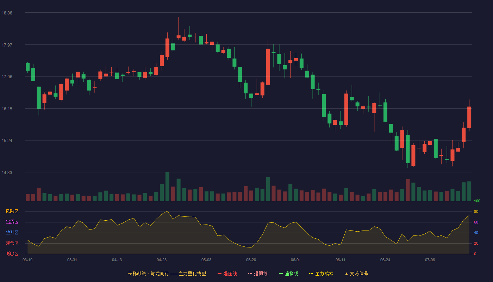Click the green 100 indicator axis value
The image size is (493, 282).
click(x=477, y=201)
